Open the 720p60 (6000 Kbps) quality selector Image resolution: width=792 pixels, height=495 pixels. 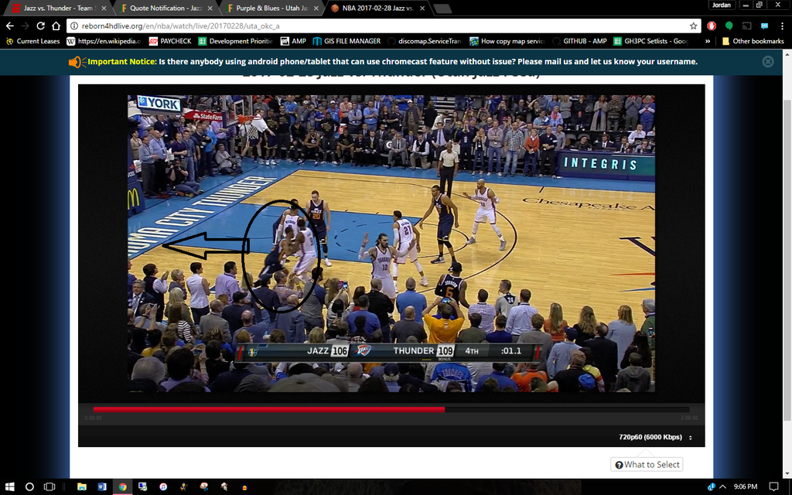[x=655, y=437]
